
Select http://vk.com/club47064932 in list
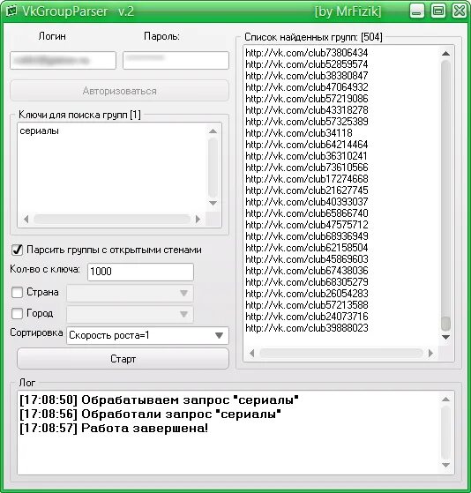307,87
